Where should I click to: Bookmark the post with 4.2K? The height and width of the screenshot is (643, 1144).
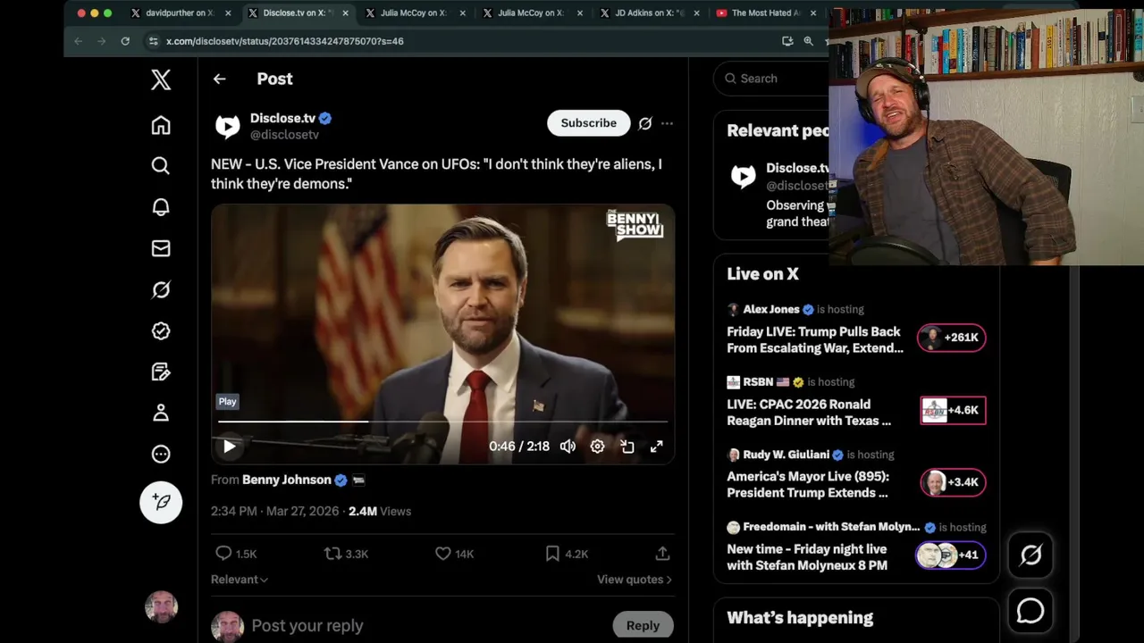point(567,554)
